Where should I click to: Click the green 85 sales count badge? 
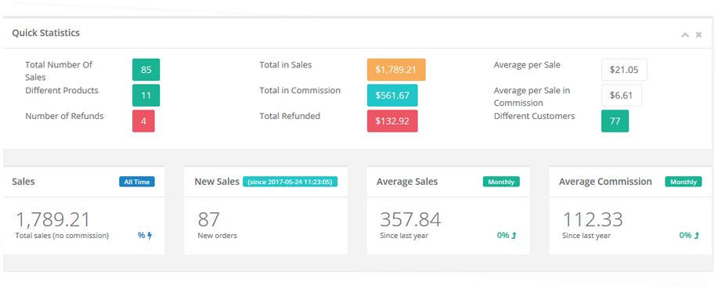(146, 70)
